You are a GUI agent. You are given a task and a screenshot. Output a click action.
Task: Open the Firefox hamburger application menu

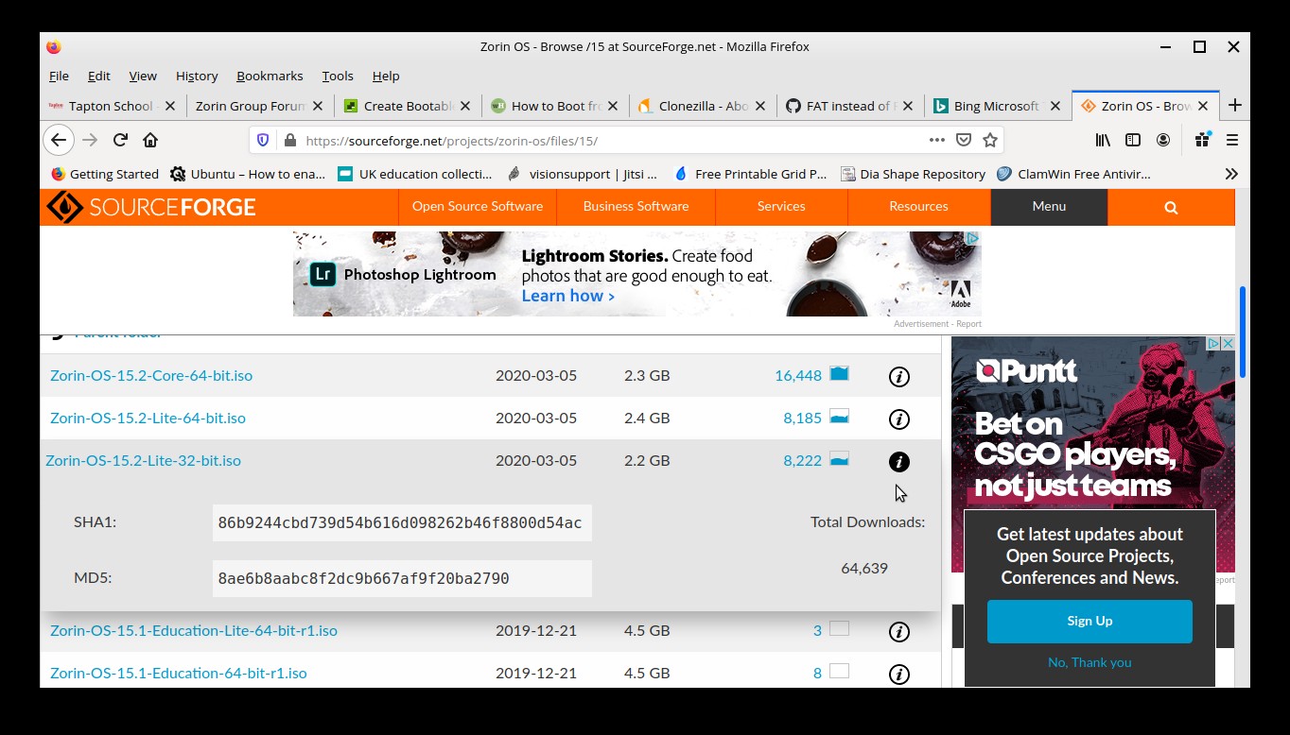click(x=1231, y=140)
